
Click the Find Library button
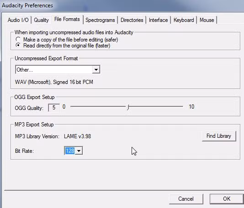pyautogui.click(x=219, y=136)
